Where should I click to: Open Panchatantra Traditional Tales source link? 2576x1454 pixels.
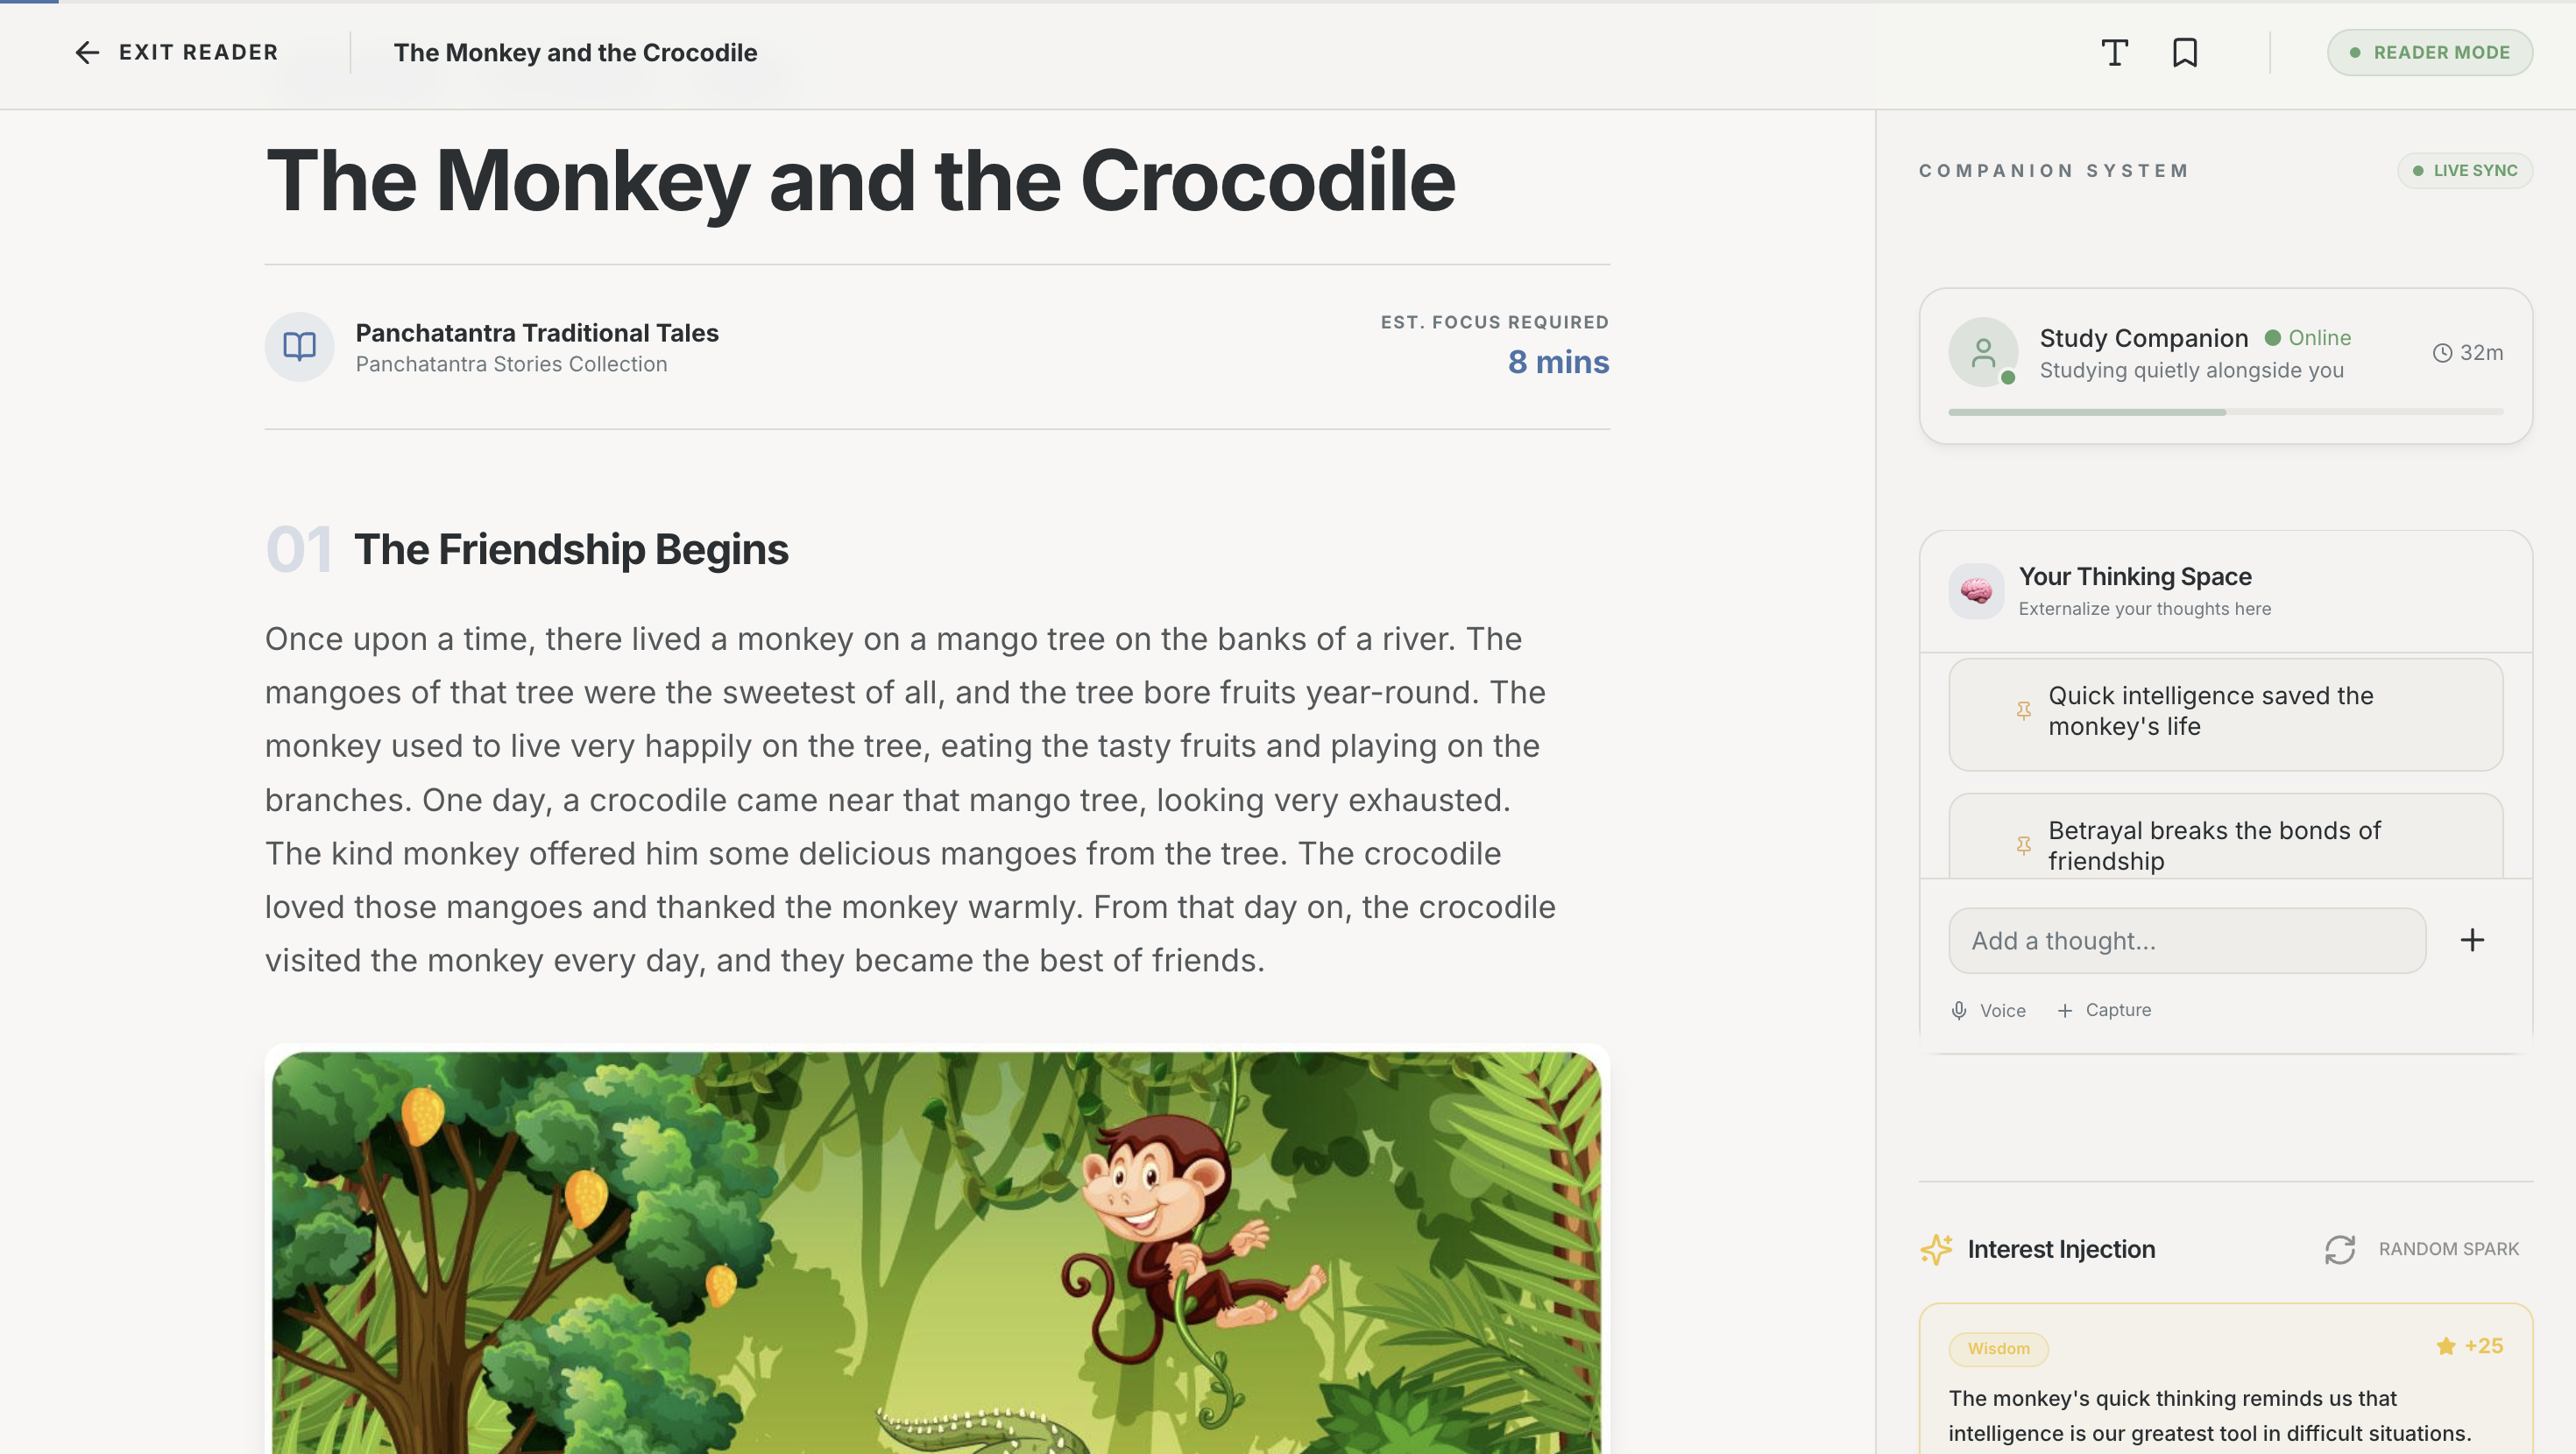tap(537, 333)
